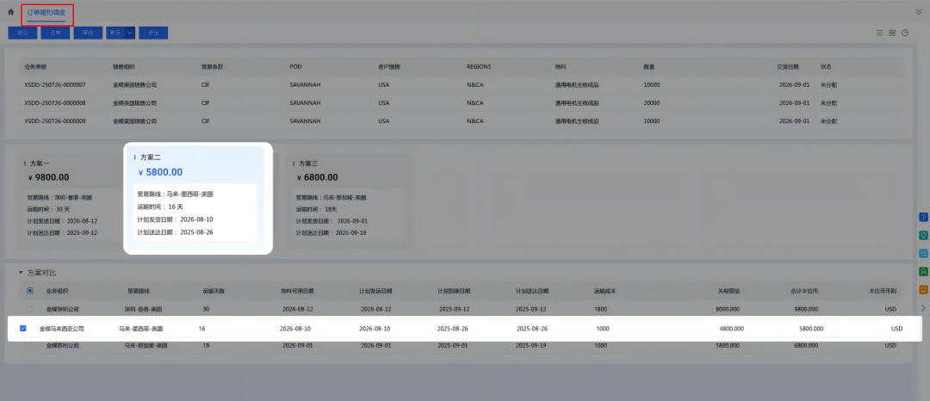
Task: Collapse the 方案对比 section
Action: pyautogui.click(x=22, y=272)
